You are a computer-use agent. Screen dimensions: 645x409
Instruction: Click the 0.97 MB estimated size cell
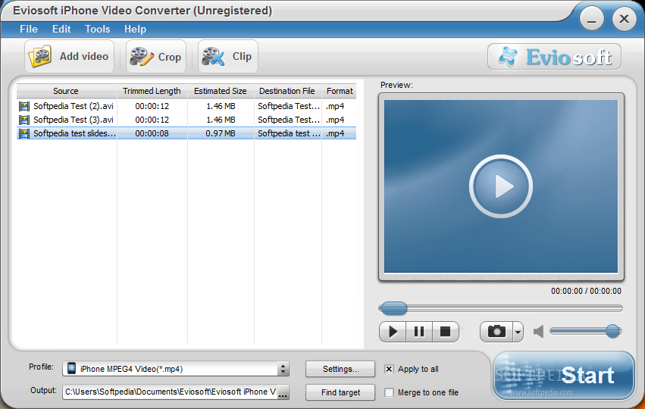(x=221, y=133)
